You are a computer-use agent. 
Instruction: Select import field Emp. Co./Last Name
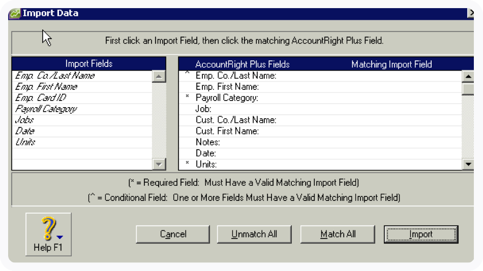coord(82,76)
